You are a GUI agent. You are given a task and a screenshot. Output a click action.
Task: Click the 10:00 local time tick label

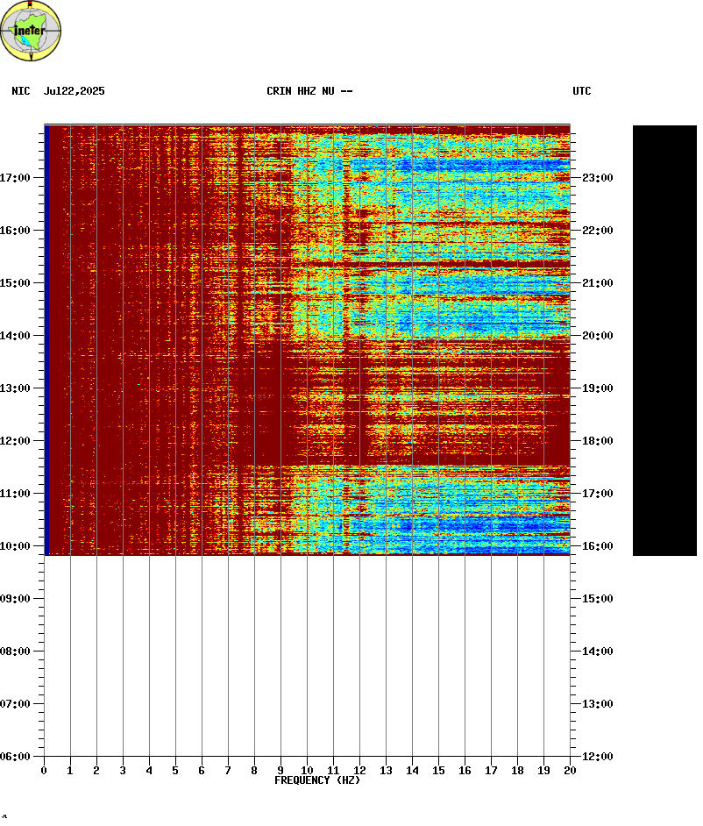(x=15, y=546)
